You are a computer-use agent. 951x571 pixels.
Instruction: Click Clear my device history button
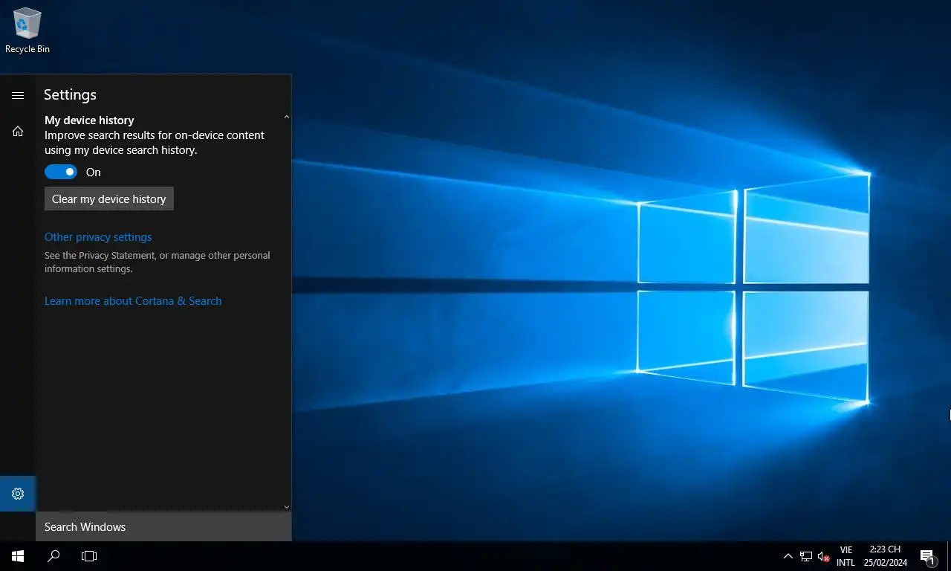pyautogui.click(x=109, y=199)
